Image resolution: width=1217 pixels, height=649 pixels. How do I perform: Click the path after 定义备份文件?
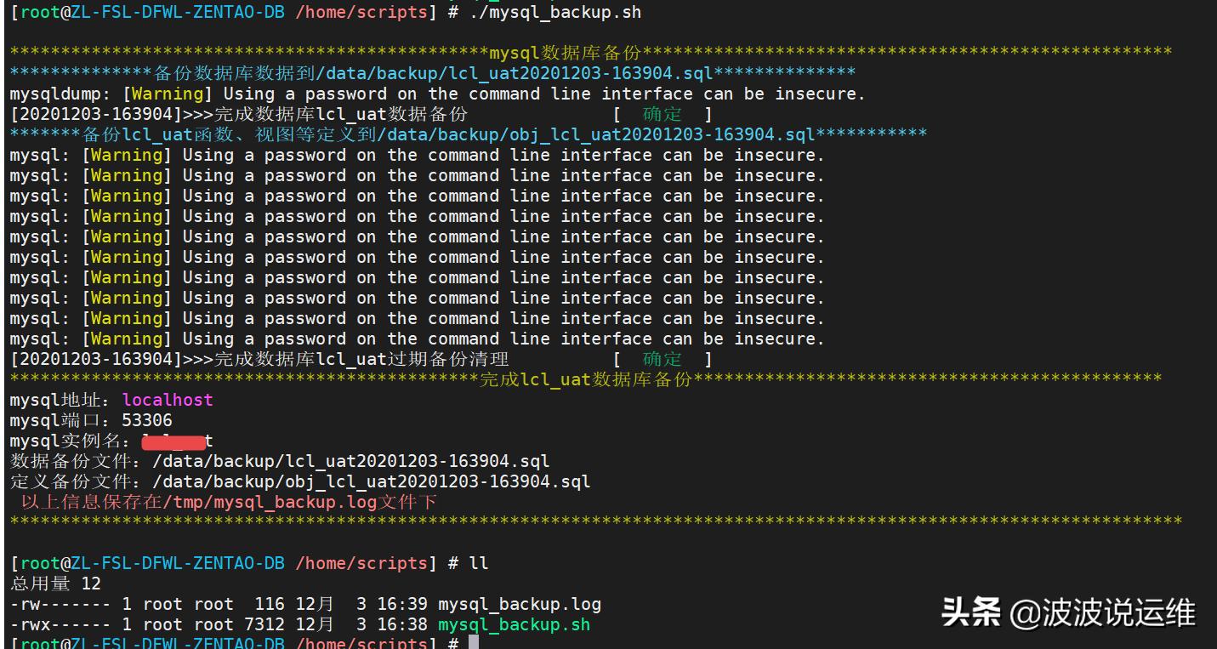371,481
